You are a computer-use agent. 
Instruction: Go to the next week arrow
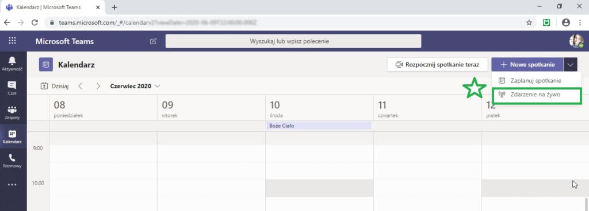98,86
